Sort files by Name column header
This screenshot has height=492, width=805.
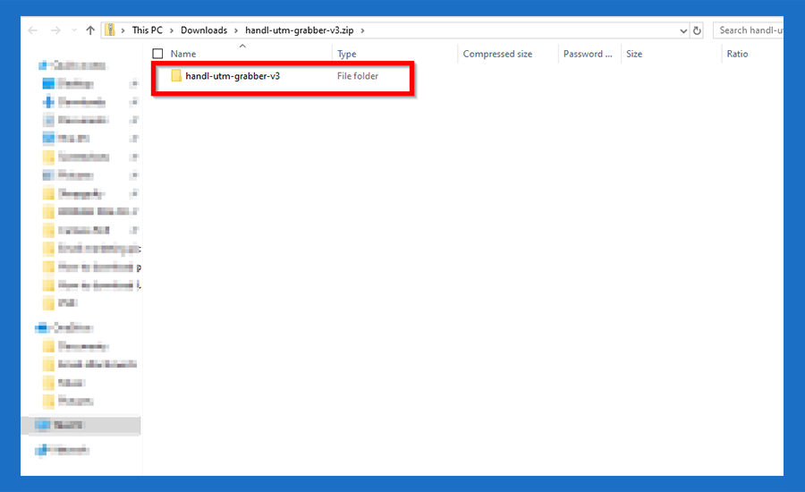(183, 54)
